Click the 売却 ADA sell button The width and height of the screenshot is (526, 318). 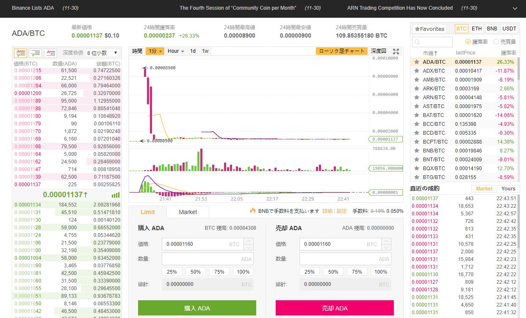335,308
